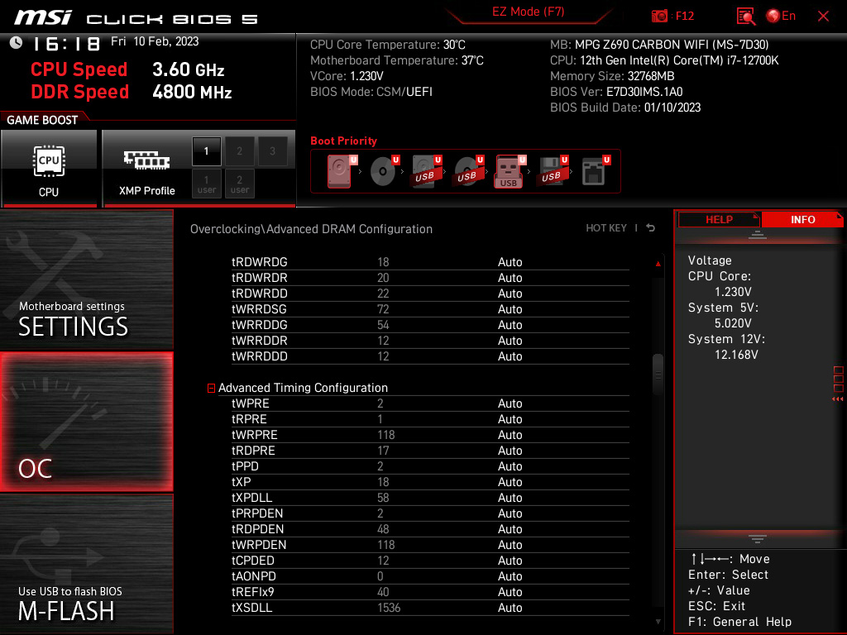Image resolution: width=847 pixels, height=635 pixels.
Task: Select the tPRPDEN timing row
Action: tap(430, 513)
